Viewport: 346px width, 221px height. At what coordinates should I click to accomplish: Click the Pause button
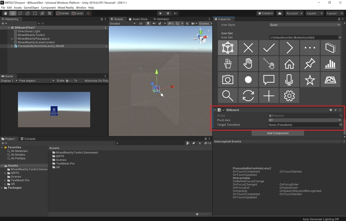[x=168, y=13]
